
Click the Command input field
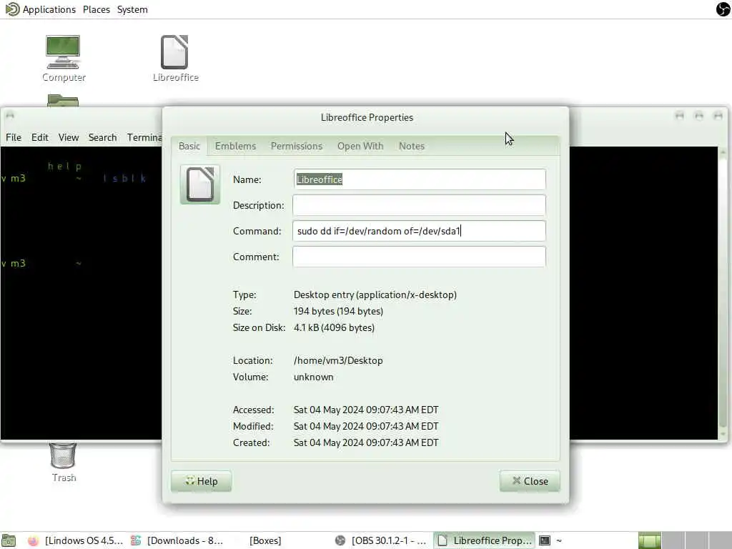419,231
